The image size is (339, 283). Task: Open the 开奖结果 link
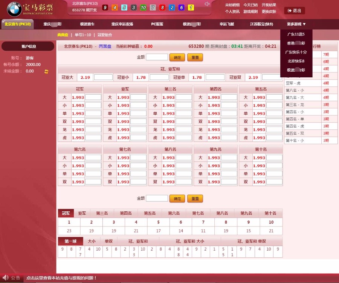269,5
